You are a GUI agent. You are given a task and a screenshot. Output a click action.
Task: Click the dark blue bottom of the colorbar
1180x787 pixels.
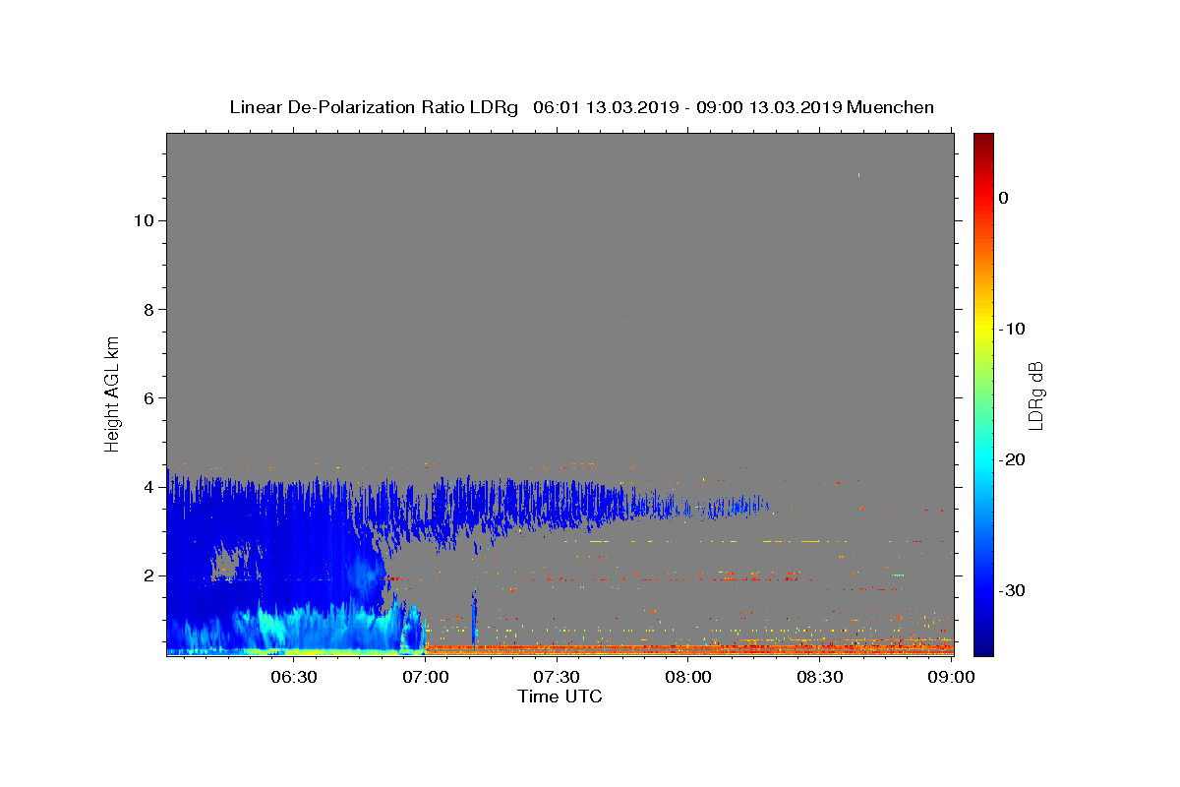pyautogui.click(x=983, y=649)
